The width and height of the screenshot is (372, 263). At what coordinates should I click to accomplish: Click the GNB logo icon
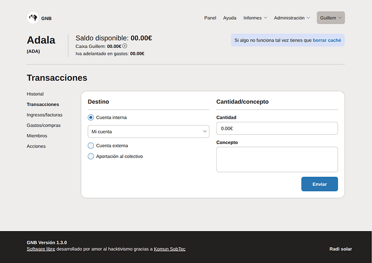[33, 18]
